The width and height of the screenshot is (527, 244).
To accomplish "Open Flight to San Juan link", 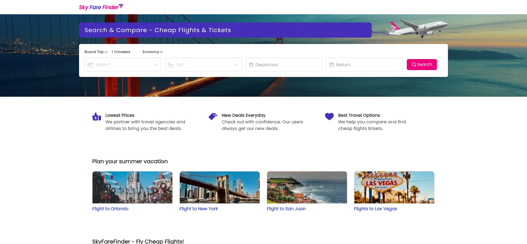I will click(x=286, y=209).
